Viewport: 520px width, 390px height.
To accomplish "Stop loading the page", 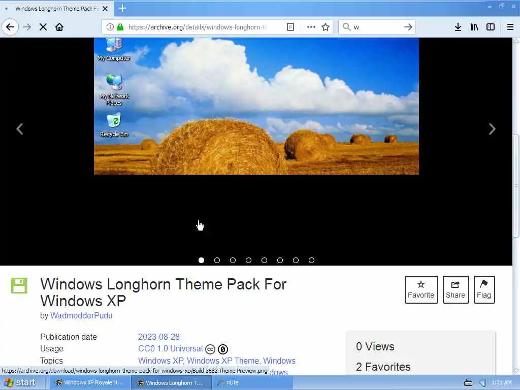I will tap(43, 27).
